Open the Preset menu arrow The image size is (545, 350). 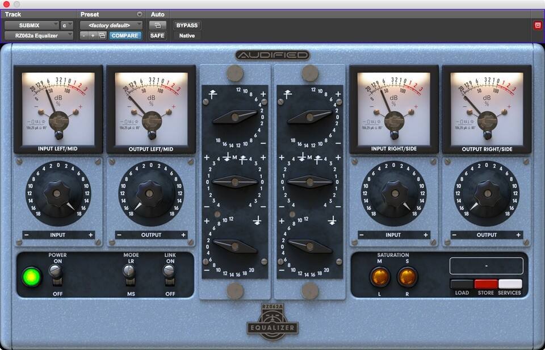click(x=140, y=14)
